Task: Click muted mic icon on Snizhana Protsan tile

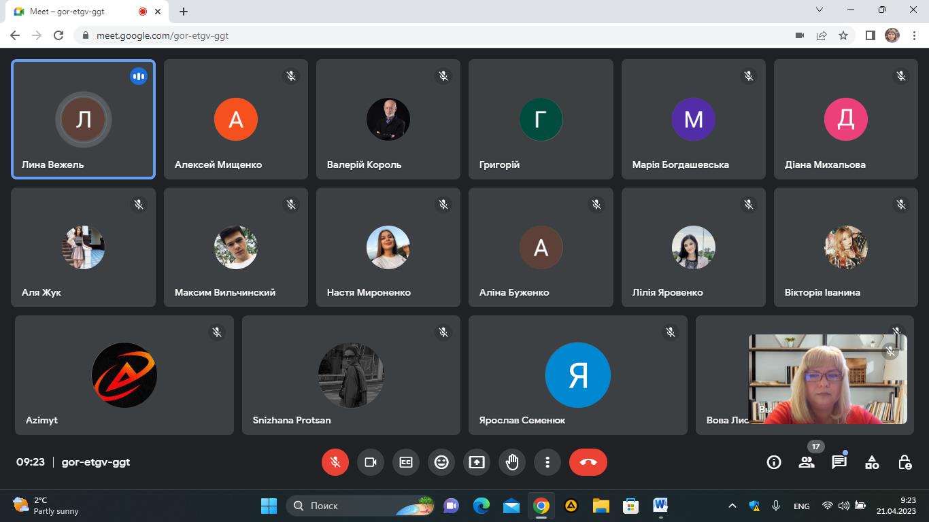Action: point(443,332)
